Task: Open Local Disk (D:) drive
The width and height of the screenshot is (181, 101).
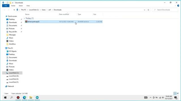Action: point(14,76)
